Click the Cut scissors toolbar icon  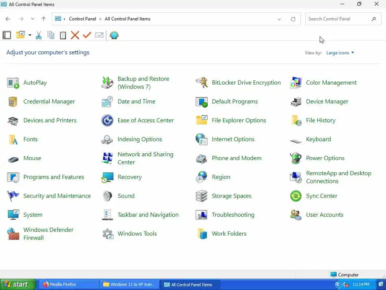pos(39,35)
